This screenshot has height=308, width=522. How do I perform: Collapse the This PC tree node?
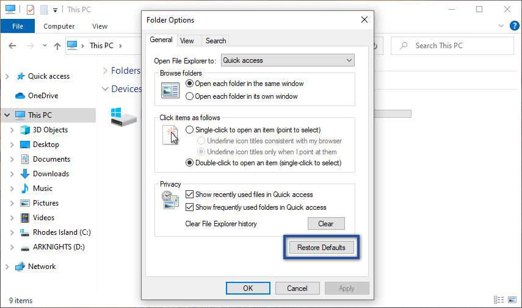(7, 115)
